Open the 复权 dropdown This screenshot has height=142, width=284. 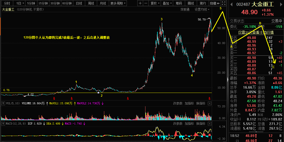155,3
